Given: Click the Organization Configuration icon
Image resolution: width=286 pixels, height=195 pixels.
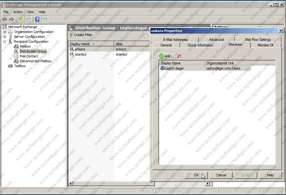Looking at the screenshot, I should [10, 32].
